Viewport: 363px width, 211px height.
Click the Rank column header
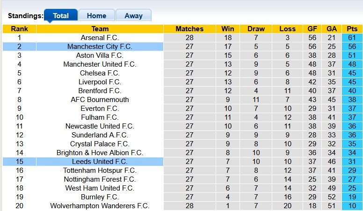pos(19,29)
